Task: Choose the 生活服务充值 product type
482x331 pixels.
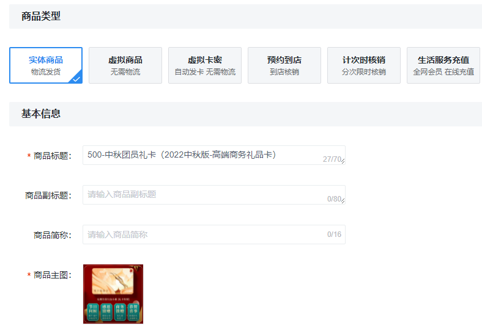Action: [x=443, y=65]
